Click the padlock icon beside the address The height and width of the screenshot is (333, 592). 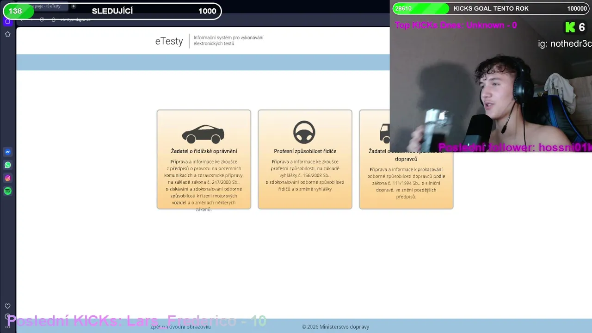(x=54, y=19)
